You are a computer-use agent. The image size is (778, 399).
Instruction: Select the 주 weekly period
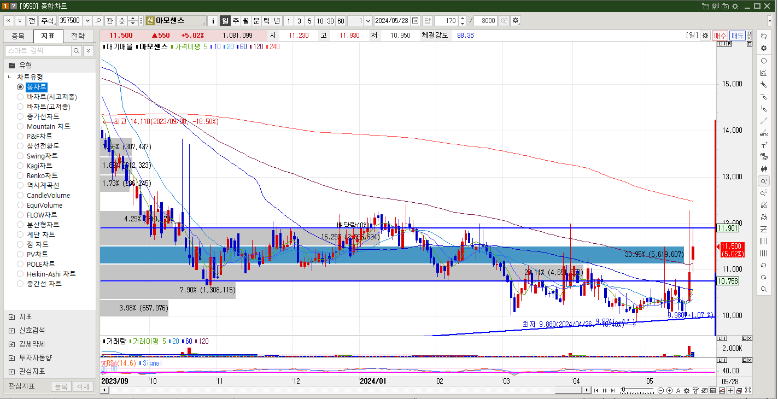[x=236, y=21]
